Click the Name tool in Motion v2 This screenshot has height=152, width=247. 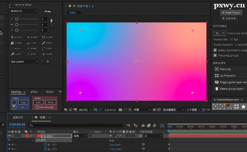[47, 43]
